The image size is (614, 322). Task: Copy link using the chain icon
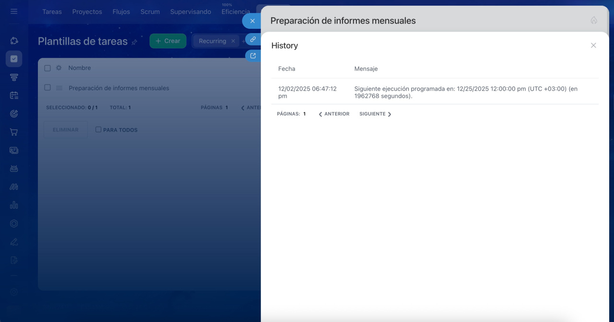[253, 39]
